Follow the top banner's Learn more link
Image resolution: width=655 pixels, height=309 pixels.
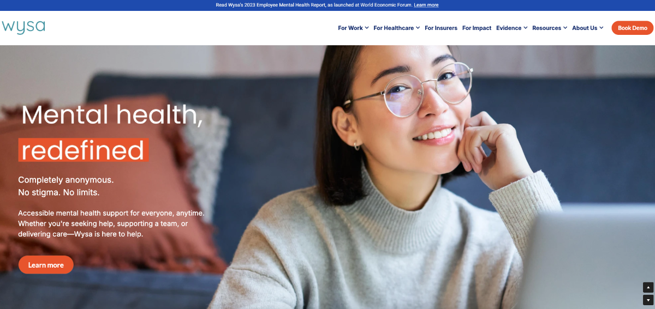(x=426, y=5)
